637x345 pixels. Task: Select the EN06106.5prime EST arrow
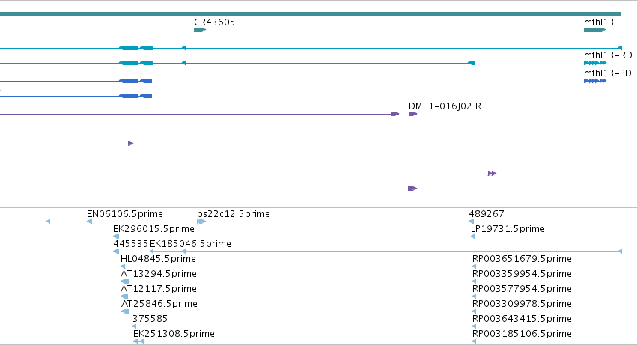[89, 222]
